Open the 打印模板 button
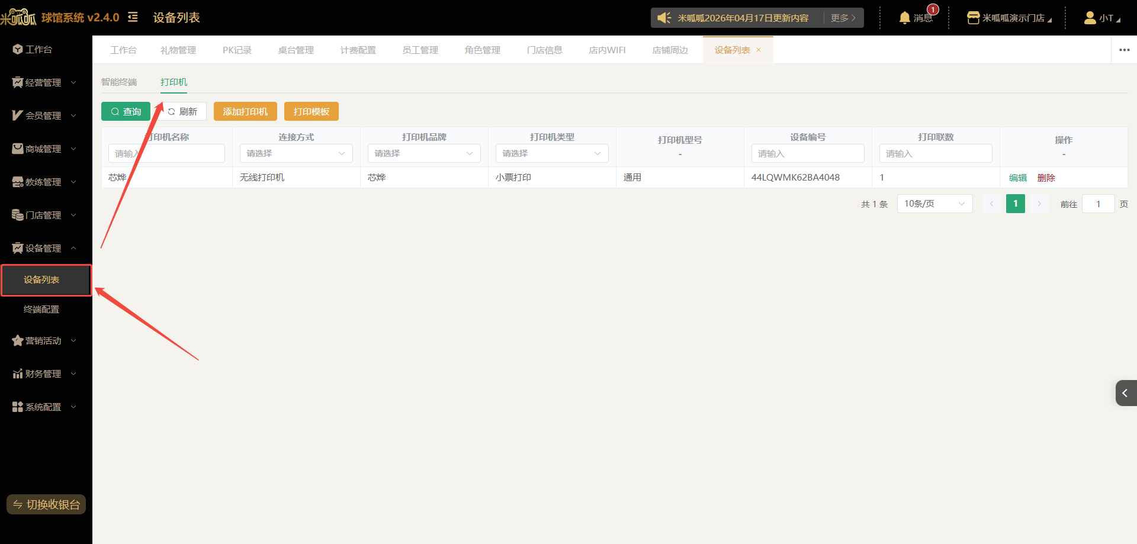The width and height of the screenshot is (1137, 544). [311, 111]
